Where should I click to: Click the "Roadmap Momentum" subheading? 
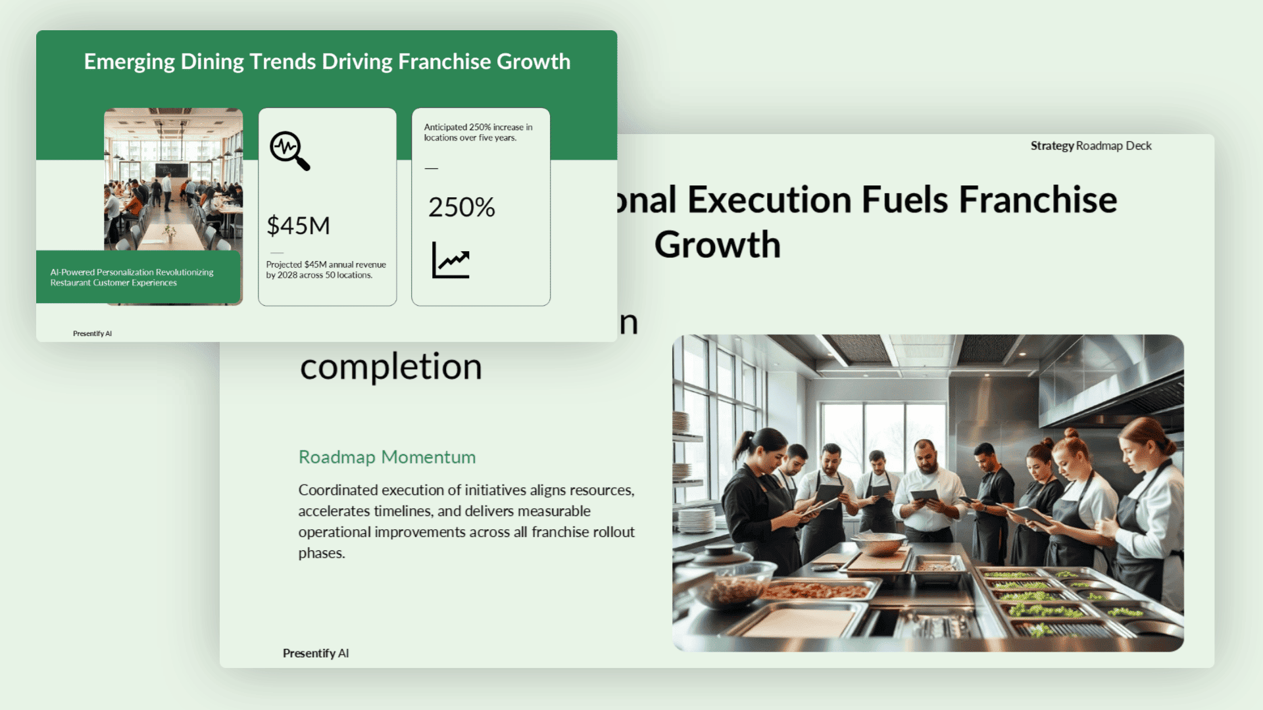coord(387,457)
